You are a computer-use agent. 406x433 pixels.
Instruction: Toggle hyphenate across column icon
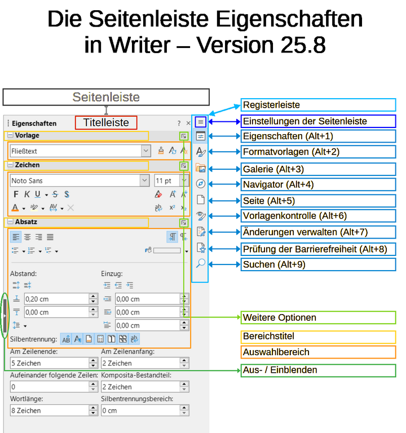[100, 339]
